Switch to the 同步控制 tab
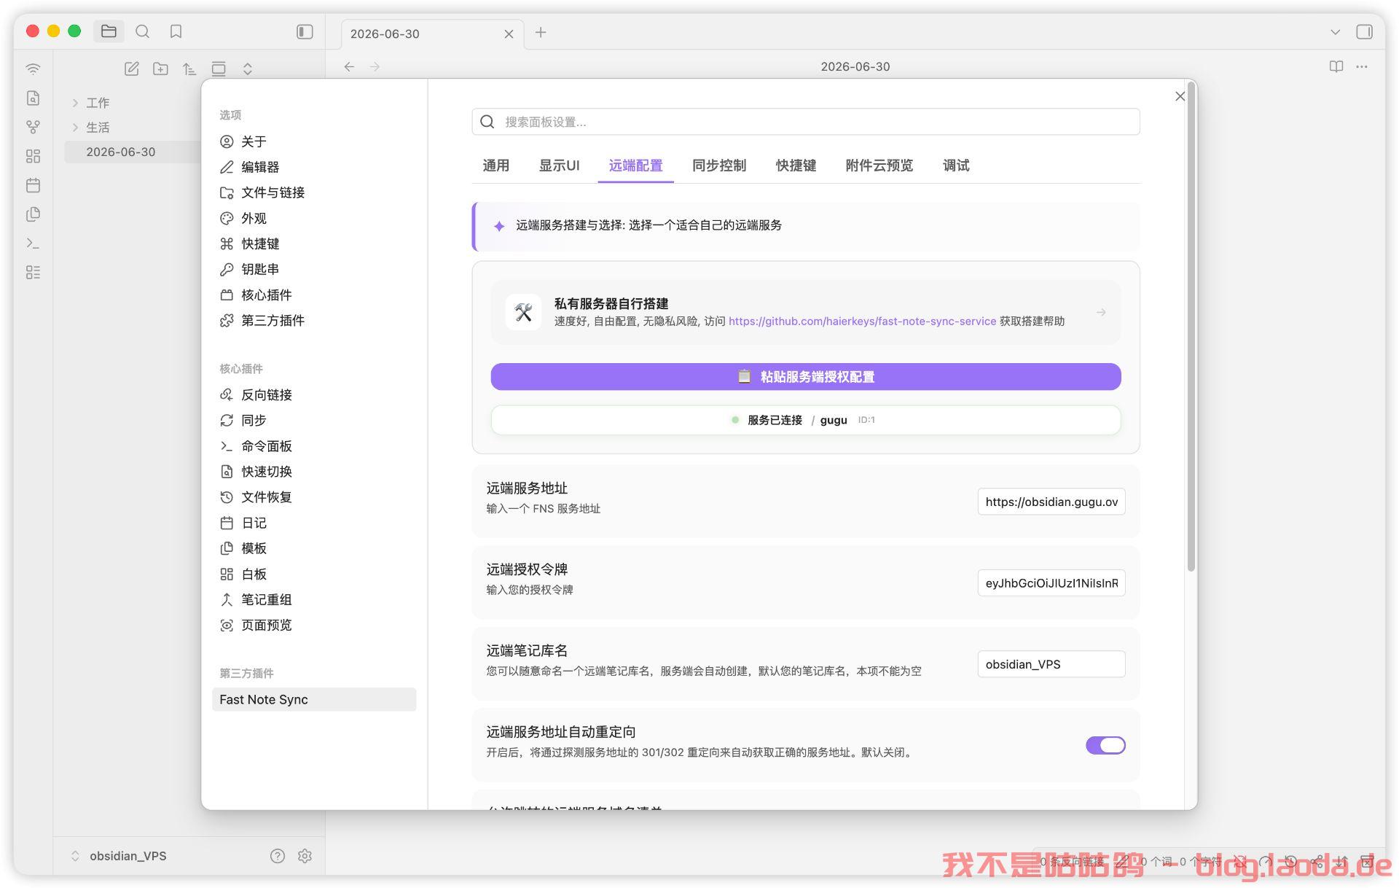The width and height of the screenshot is (1399, 888). coord(718,165)
